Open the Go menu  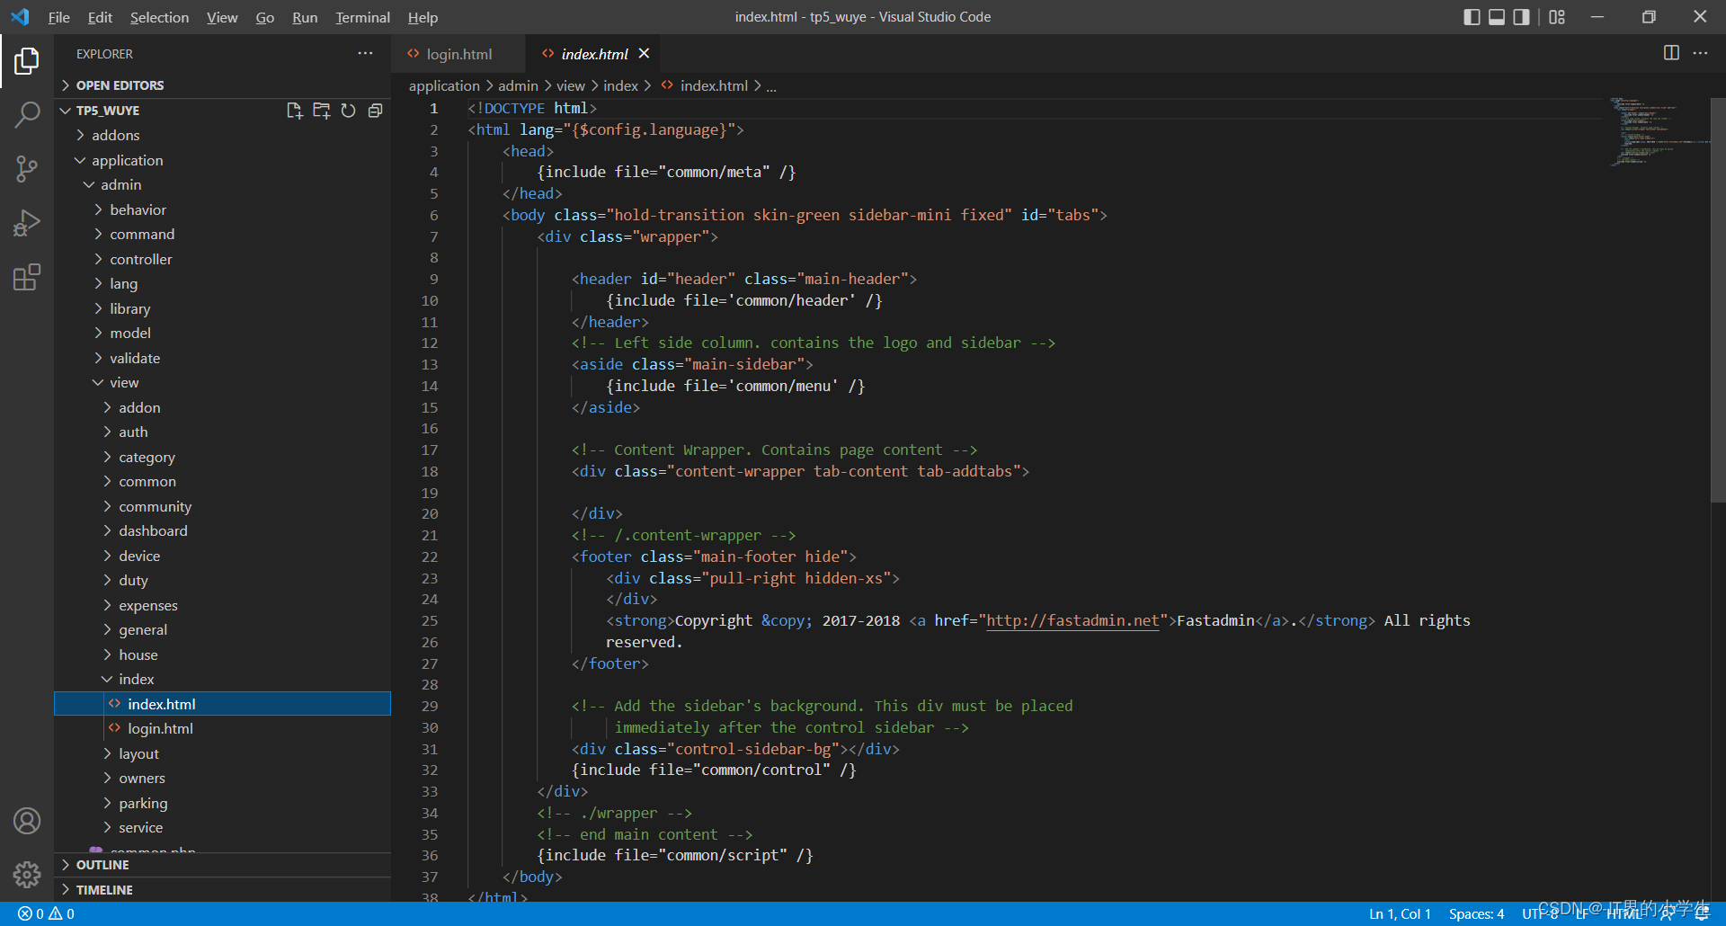click(264, 17)
